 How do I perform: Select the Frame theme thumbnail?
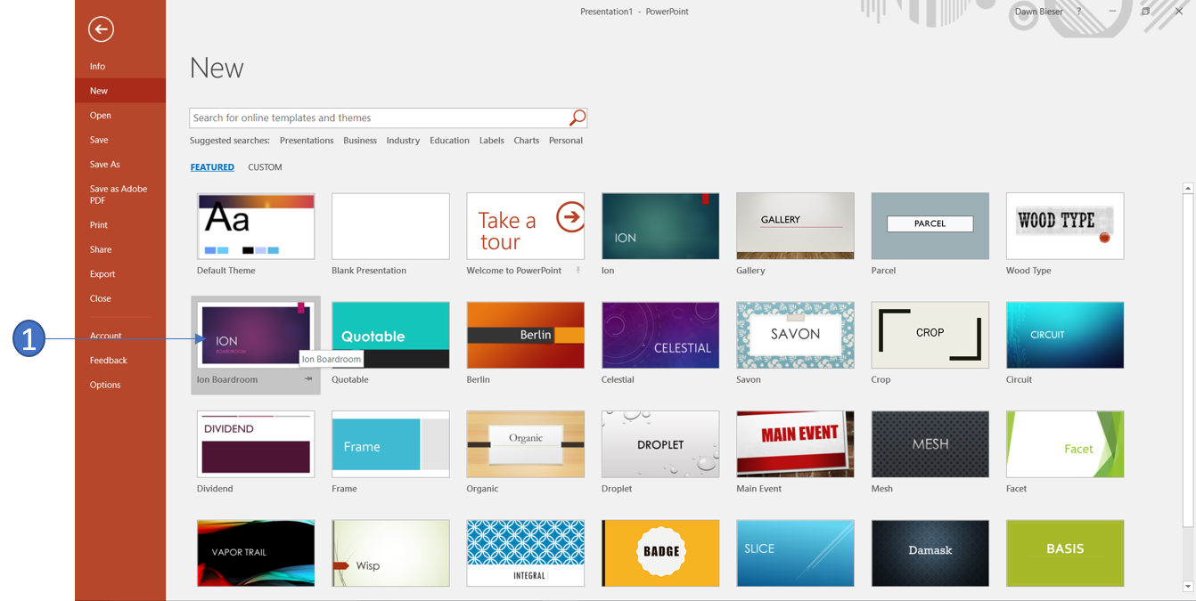pyautogui.click(x=390, y=444)
